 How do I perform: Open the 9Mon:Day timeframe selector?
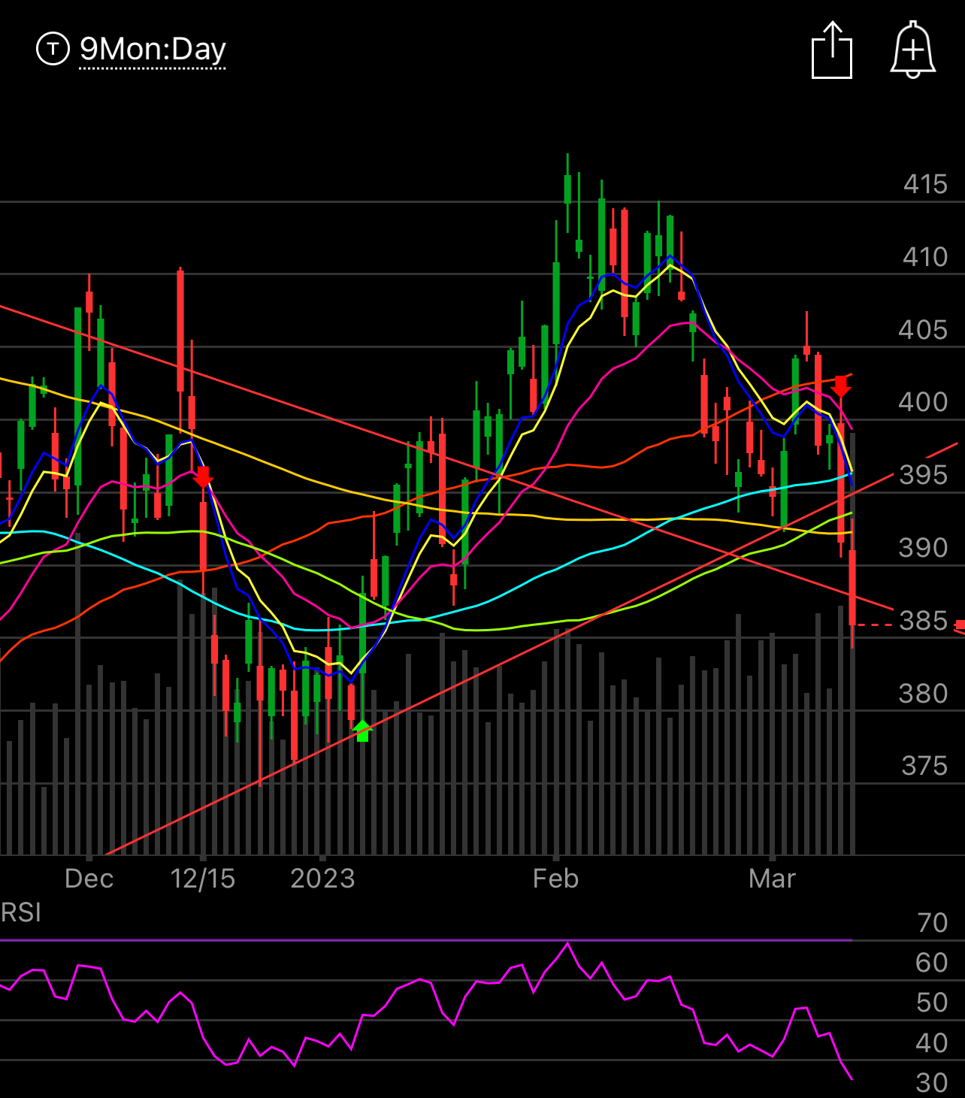[153, 50]
